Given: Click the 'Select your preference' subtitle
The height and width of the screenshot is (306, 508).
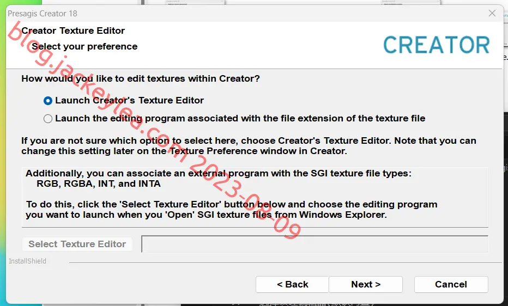Looking at the screenshot, I should click(84, 47).
